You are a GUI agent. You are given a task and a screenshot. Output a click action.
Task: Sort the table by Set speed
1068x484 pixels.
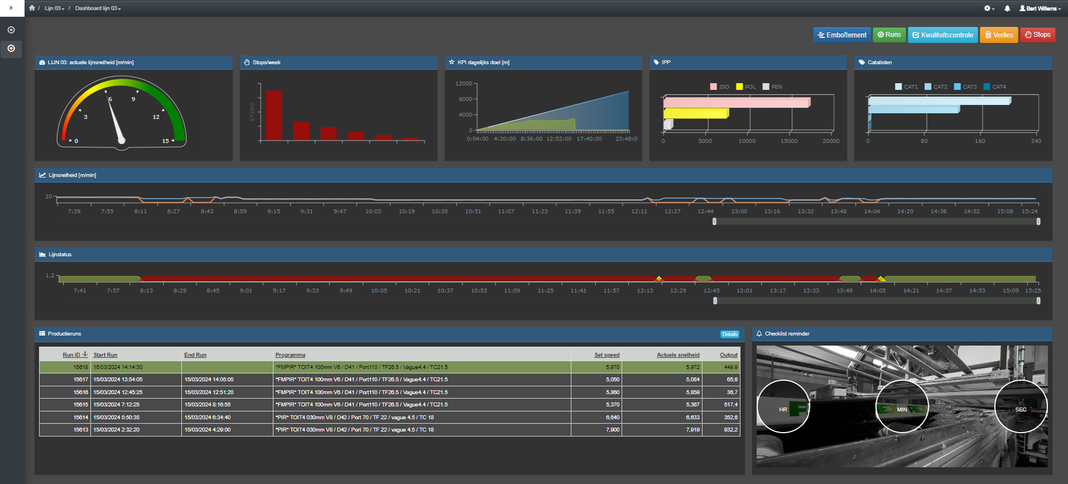pos(607,355)
